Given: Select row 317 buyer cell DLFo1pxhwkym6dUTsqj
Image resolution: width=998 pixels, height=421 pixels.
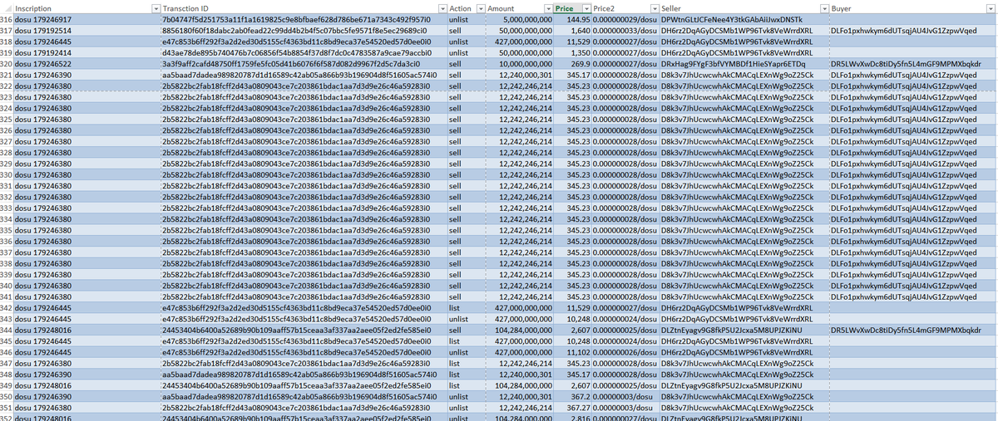Looking at the screenshot, I should pyautogui.click(x=913, y=30).
